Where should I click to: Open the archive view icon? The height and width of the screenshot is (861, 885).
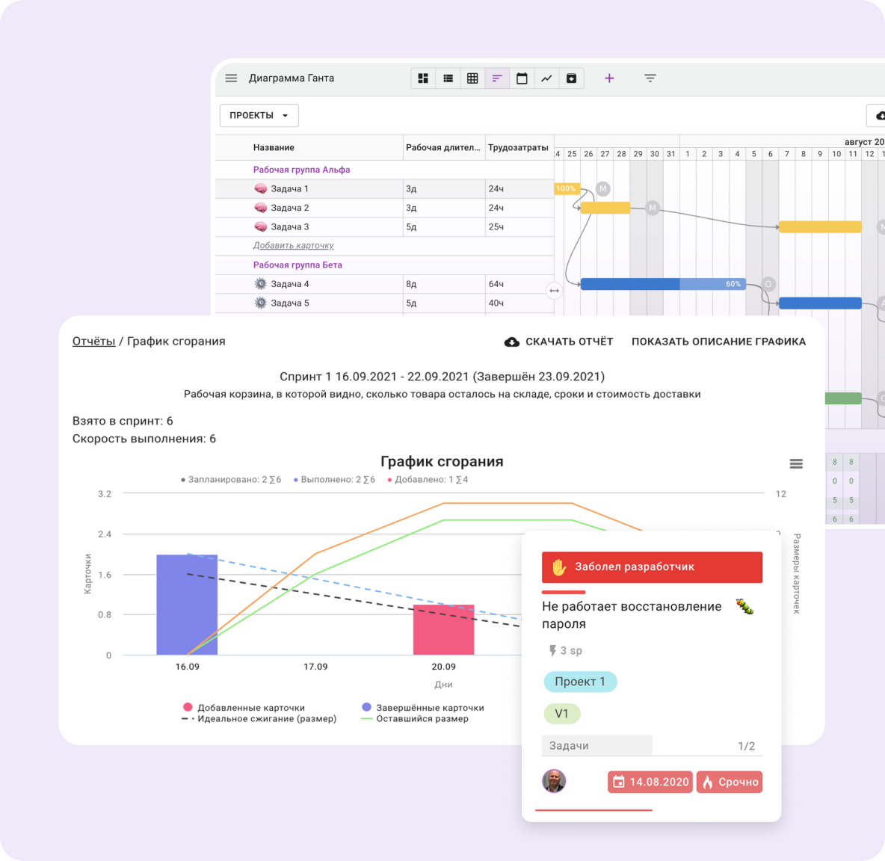pyautogui.click(x=571, y=78)
